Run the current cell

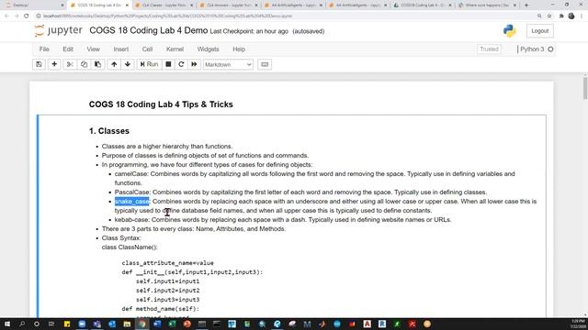click(x=149, y=64)
